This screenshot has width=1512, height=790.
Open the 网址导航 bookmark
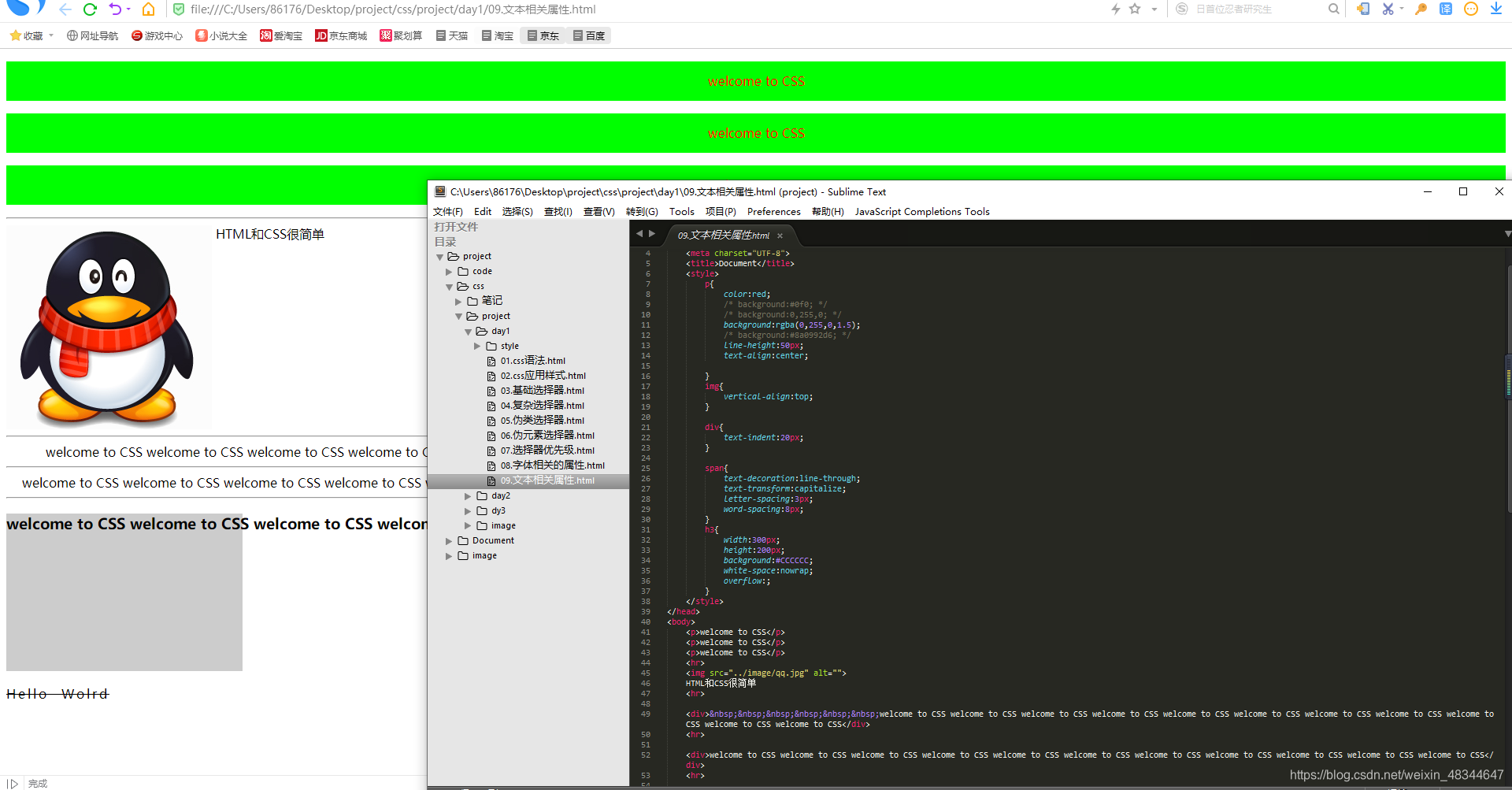92,35
